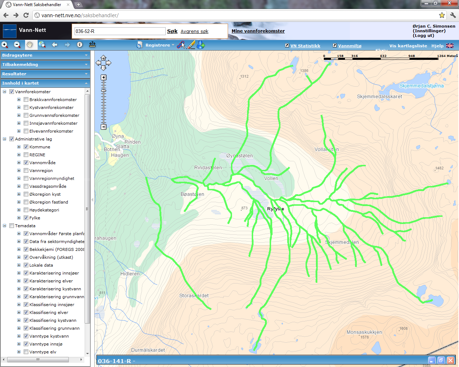Go to previous map extent arrow

pyautogui.click(x=55, y=45)
